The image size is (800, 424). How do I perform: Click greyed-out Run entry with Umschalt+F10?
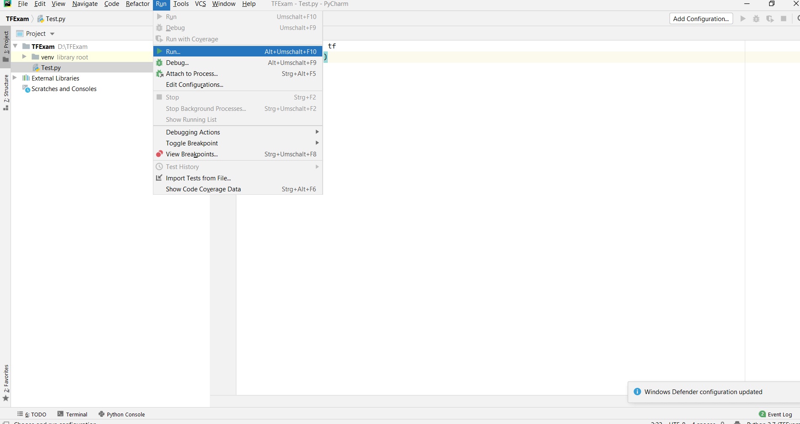point(238,16)
